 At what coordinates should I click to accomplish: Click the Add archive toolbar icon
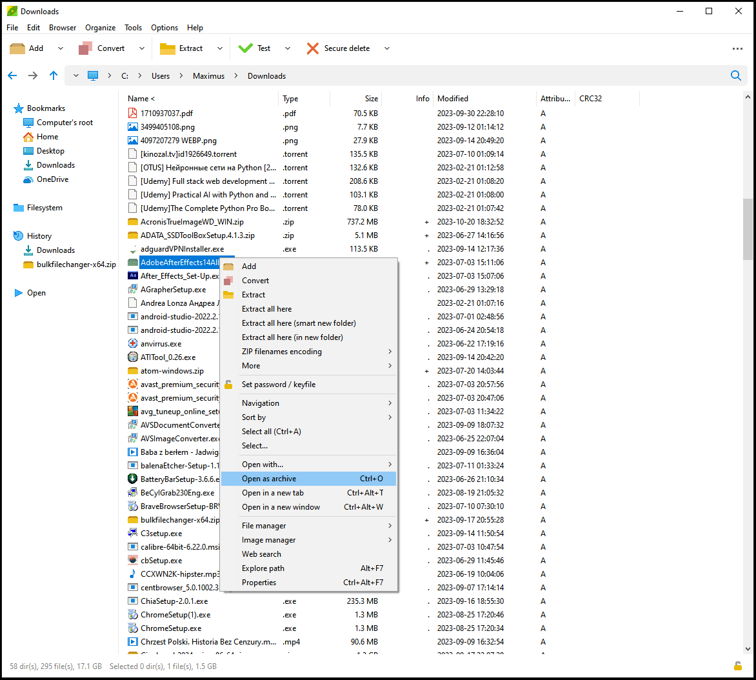point(17,48)
